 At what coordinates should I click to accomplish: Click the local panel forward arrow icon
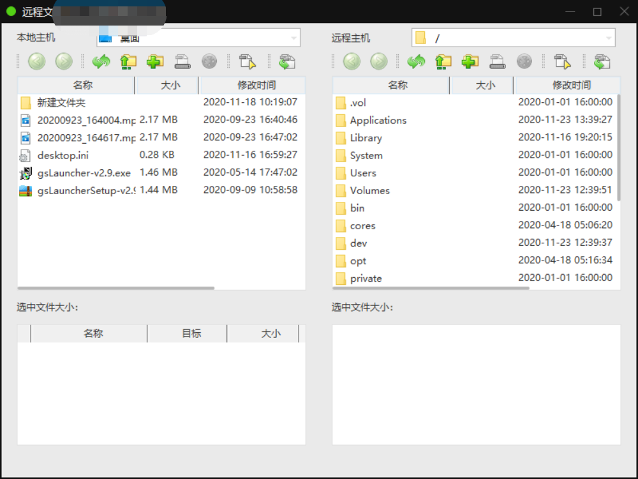coord(64,61)
